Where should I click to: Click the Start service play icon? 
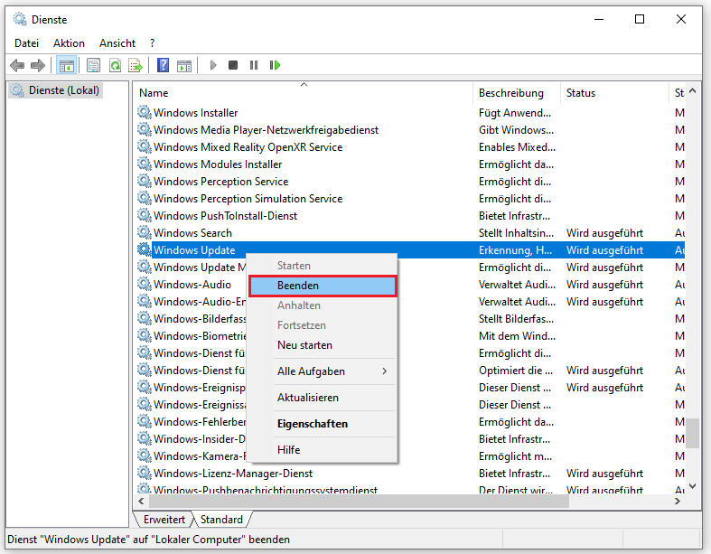click(213, 65)
